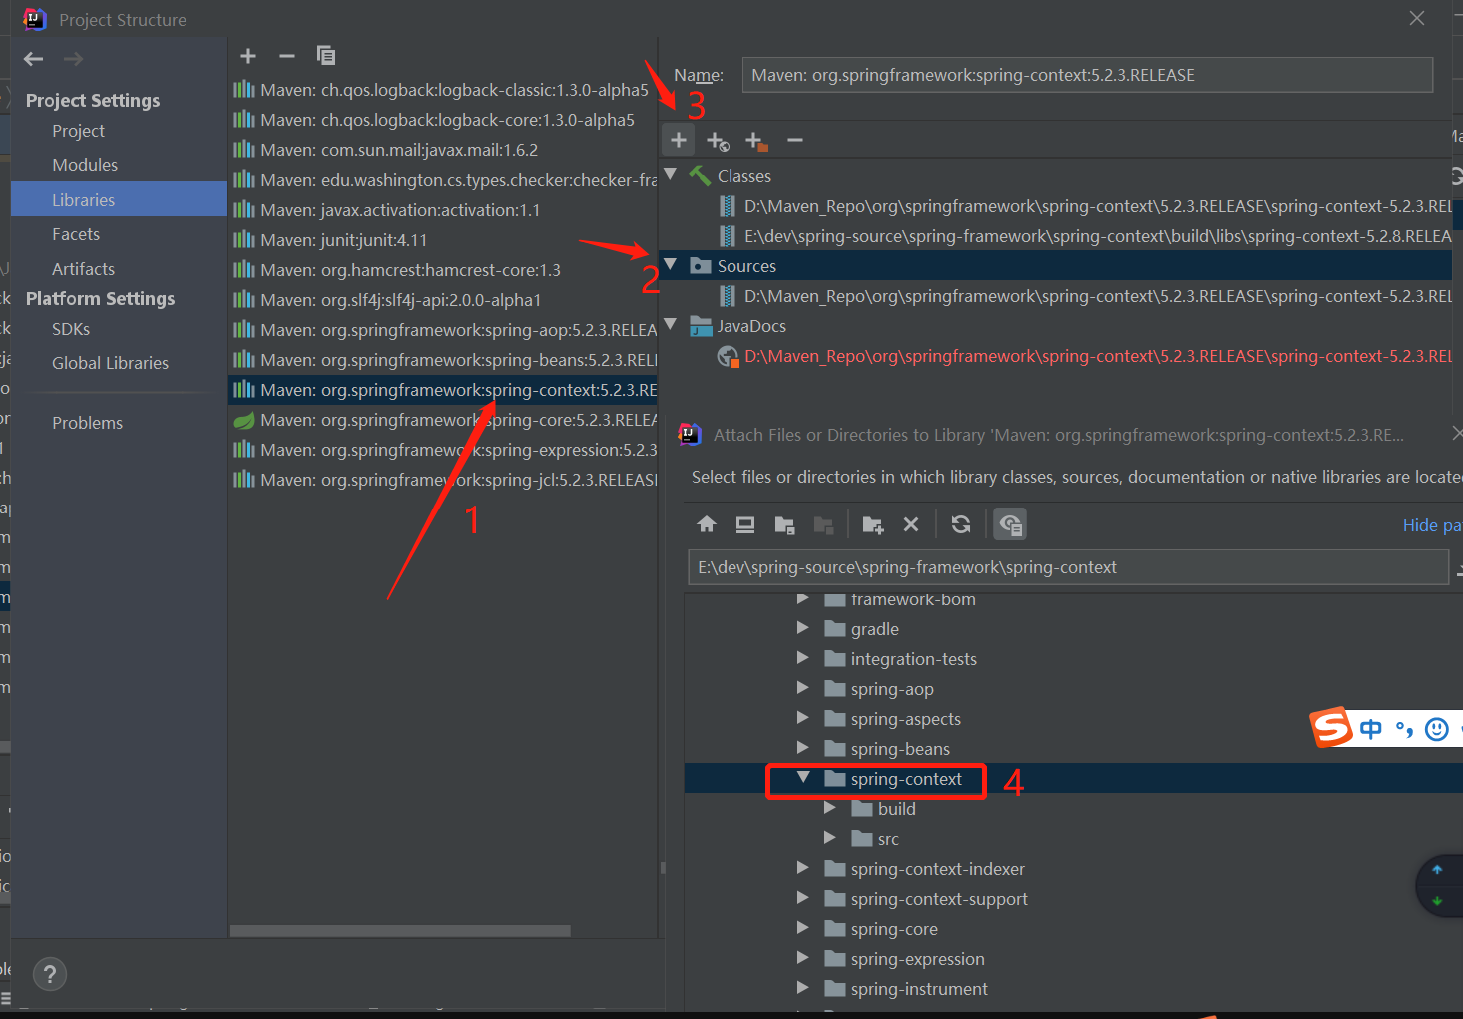Open the SDKs platform settings
This screenshot has width=1463, height=1019.
pos(71,329)
